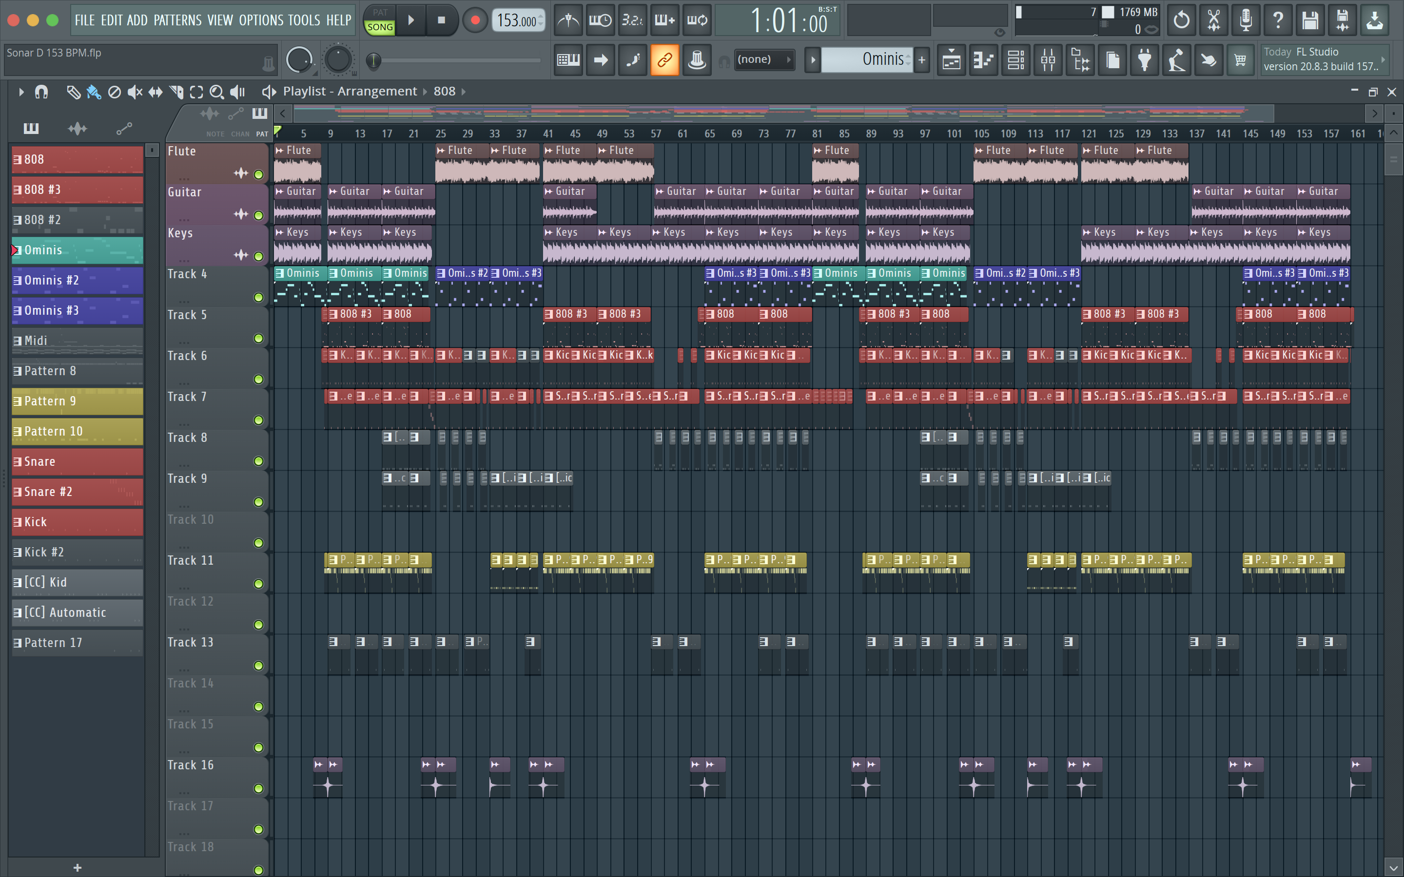Open the ADD menu
The height and width of the screenshot is (877, 1404).
tap(137, 21)
